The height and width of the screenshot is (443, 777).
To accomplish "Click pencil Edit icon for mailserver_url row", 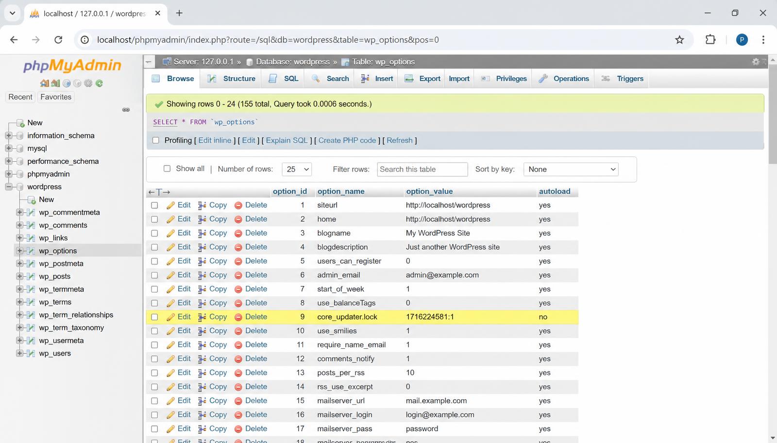I will [x=170, y=401].
